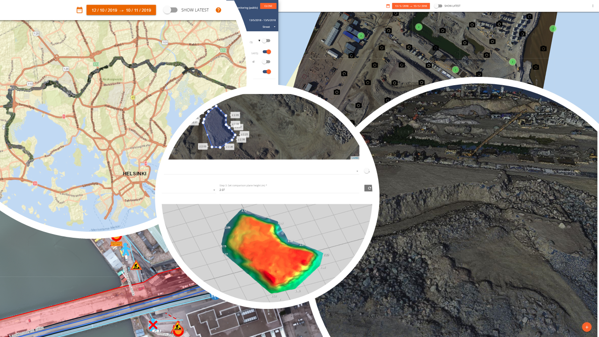This screenshot has width=599, height=337.
Task: Click the green cluster marker on the brown far-right strip
Action: click(553, 29)
